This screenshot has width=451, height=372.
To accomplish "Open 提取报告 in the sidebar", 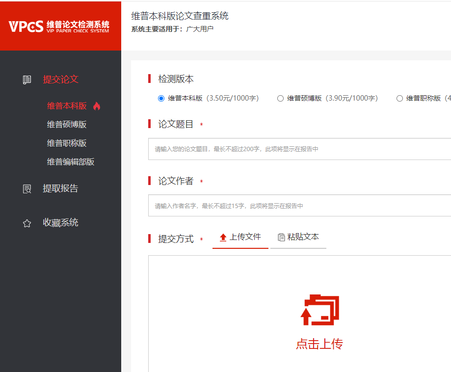I will tap(60, 188).
